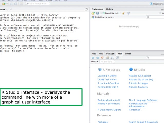Open the RStudio IDE Support link
The height and width of the screenshot is (123, 164).
coord(140,76)
